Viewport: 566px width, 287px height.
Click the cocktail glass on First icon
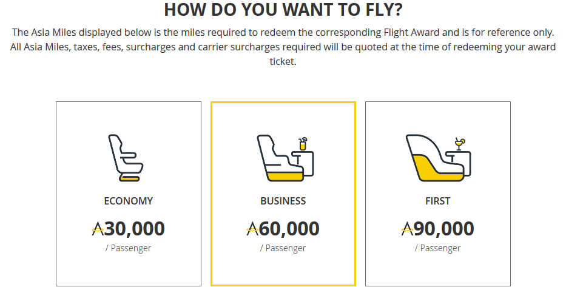pyautogui.click(x=460, y=143)
